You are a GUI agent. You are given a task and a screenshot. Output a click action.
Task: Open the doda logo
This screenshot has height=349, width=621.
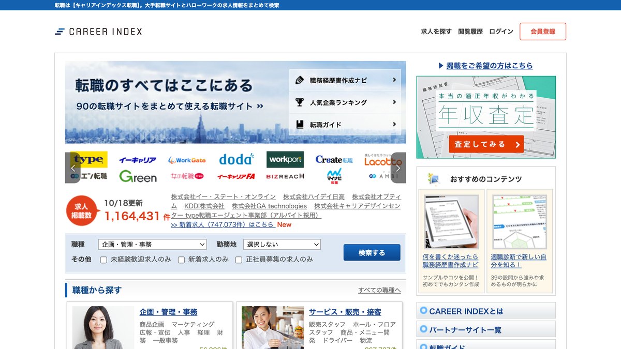(236, 159)
